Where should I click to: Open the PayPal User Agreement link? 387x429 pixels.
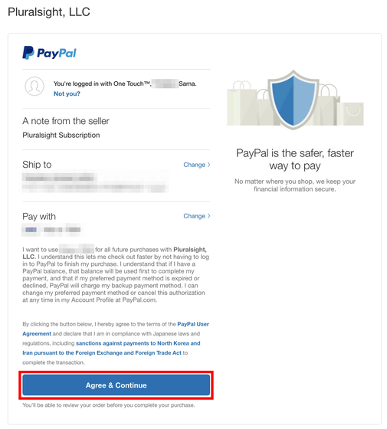click(x=116, y=329)
